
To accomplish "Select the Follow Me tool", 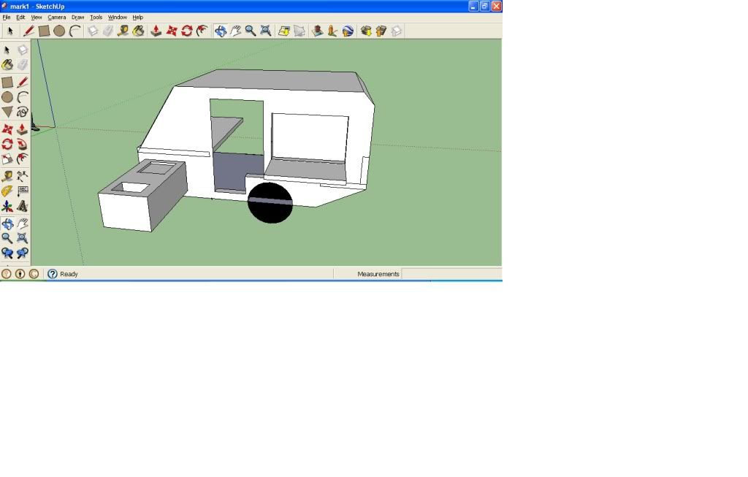I will click(x=23, y=144).
